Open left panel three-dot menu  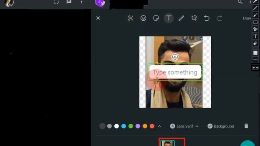(x=81, y=2)
